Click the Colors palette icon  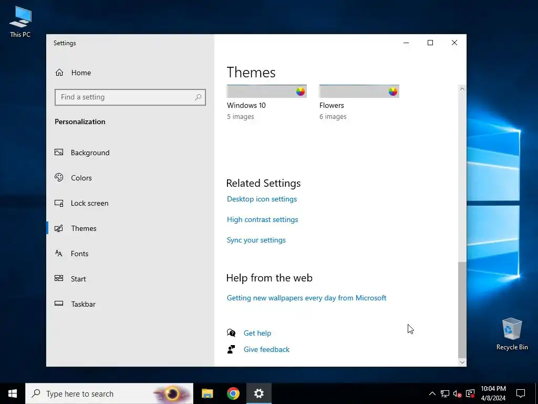click(59, 177)
